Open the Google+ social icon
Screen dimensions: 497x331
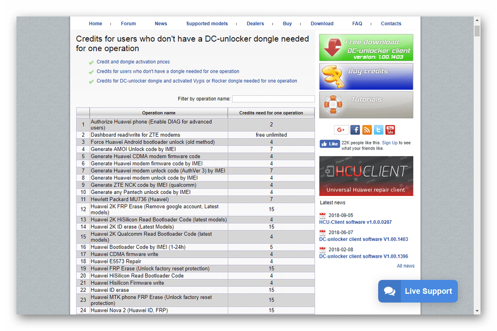click(341, 130)
